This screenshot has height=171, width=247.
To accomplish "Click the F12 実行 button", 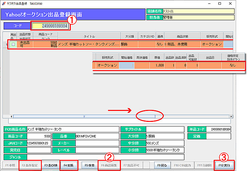I will tap(224, 165).
